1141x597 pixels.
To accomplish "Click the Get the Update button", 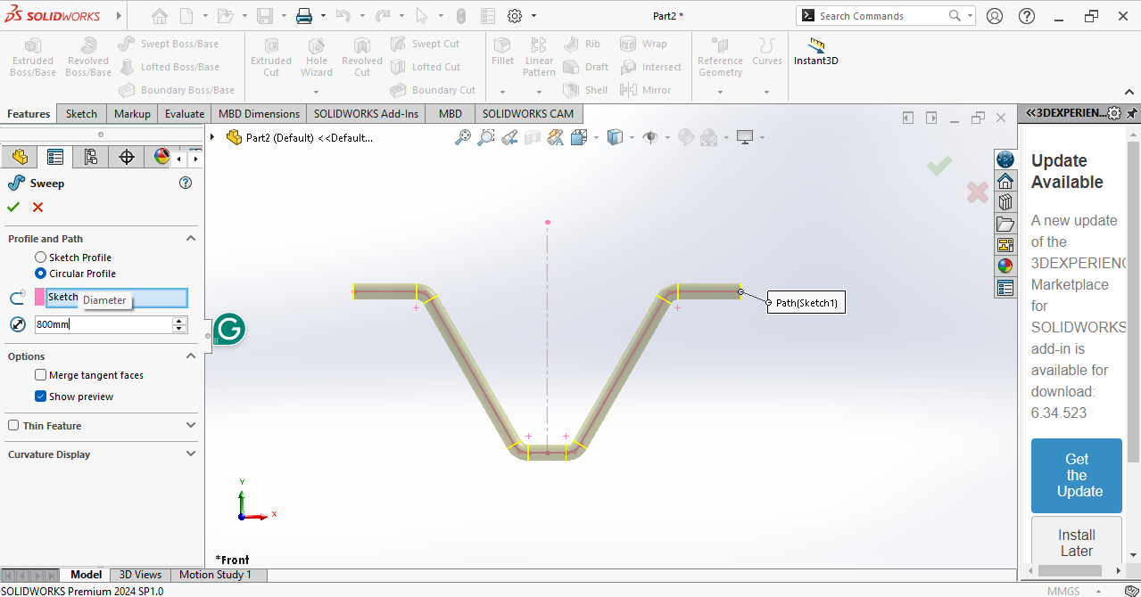I will click(1077, 476).
